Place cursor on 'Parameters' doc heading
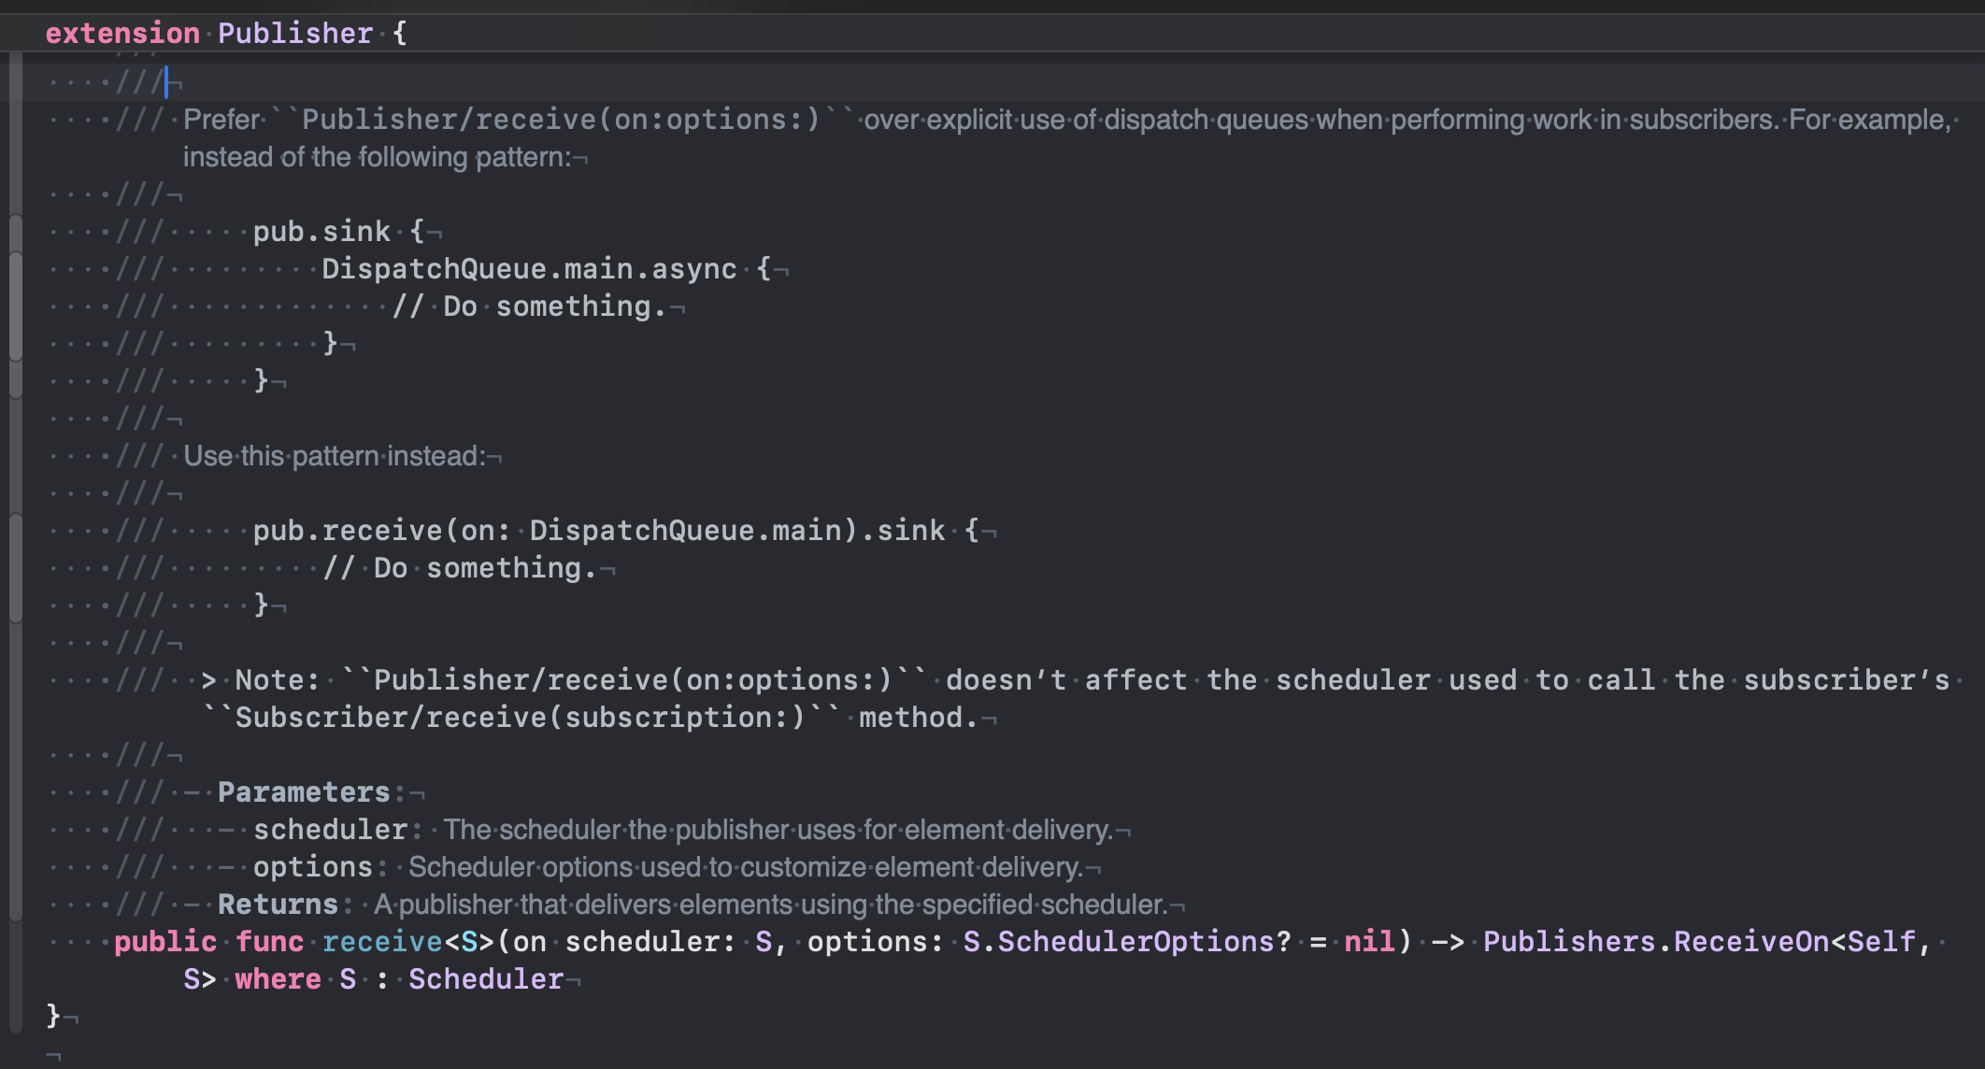The width and height of the screenshot is (1985, 1069). [x=304, y=792]
